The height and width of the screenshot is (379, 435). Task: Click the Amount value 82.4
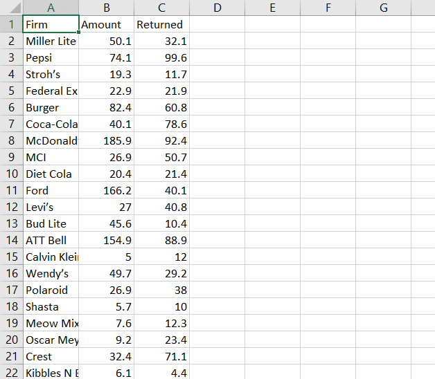pyautogui.click(x=107, y=107)
